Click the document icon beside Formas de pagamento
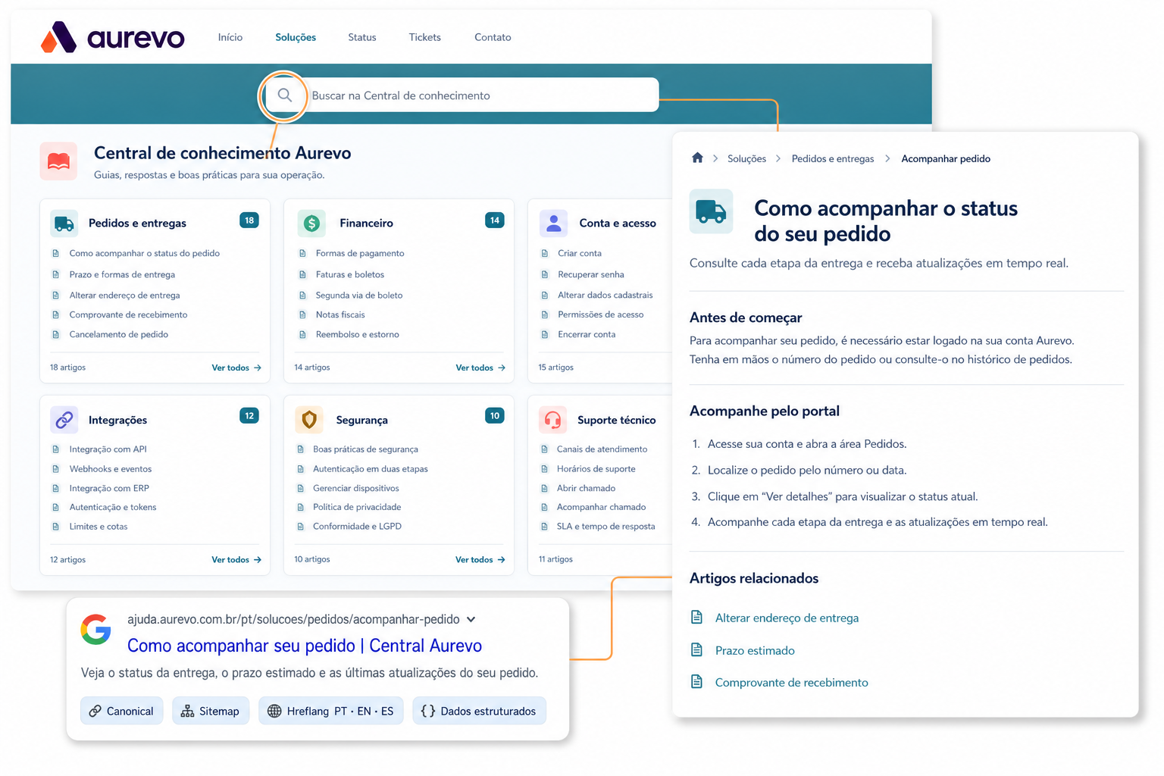Viewport: 1164px width, 776px height. 302,253
